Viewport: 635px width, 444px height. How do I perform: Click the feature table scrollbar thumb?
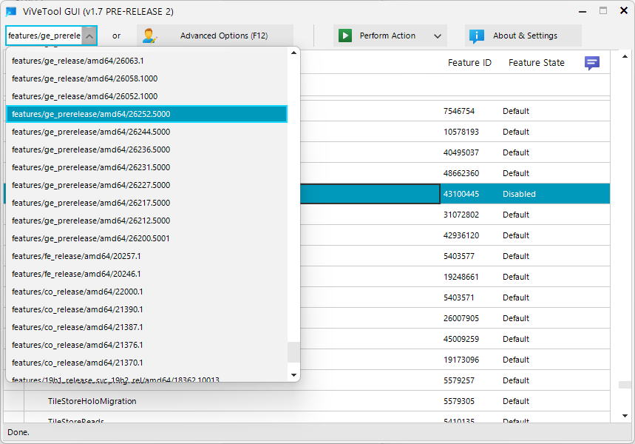(x=625, y=384)
